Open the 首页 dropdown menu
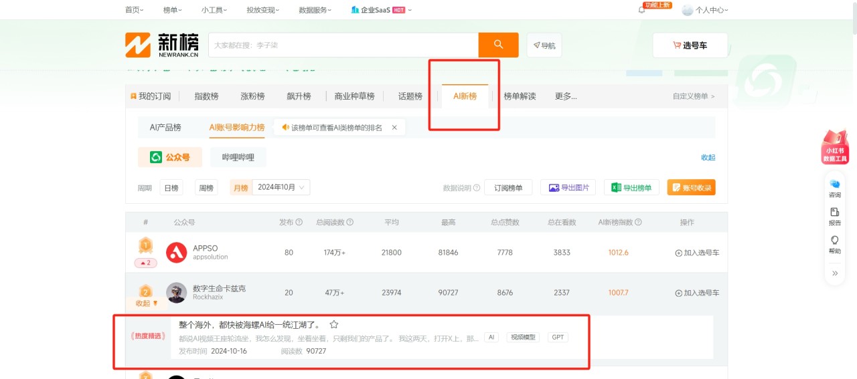This screenshot has height=379, width=857. (x=135, y=10)
